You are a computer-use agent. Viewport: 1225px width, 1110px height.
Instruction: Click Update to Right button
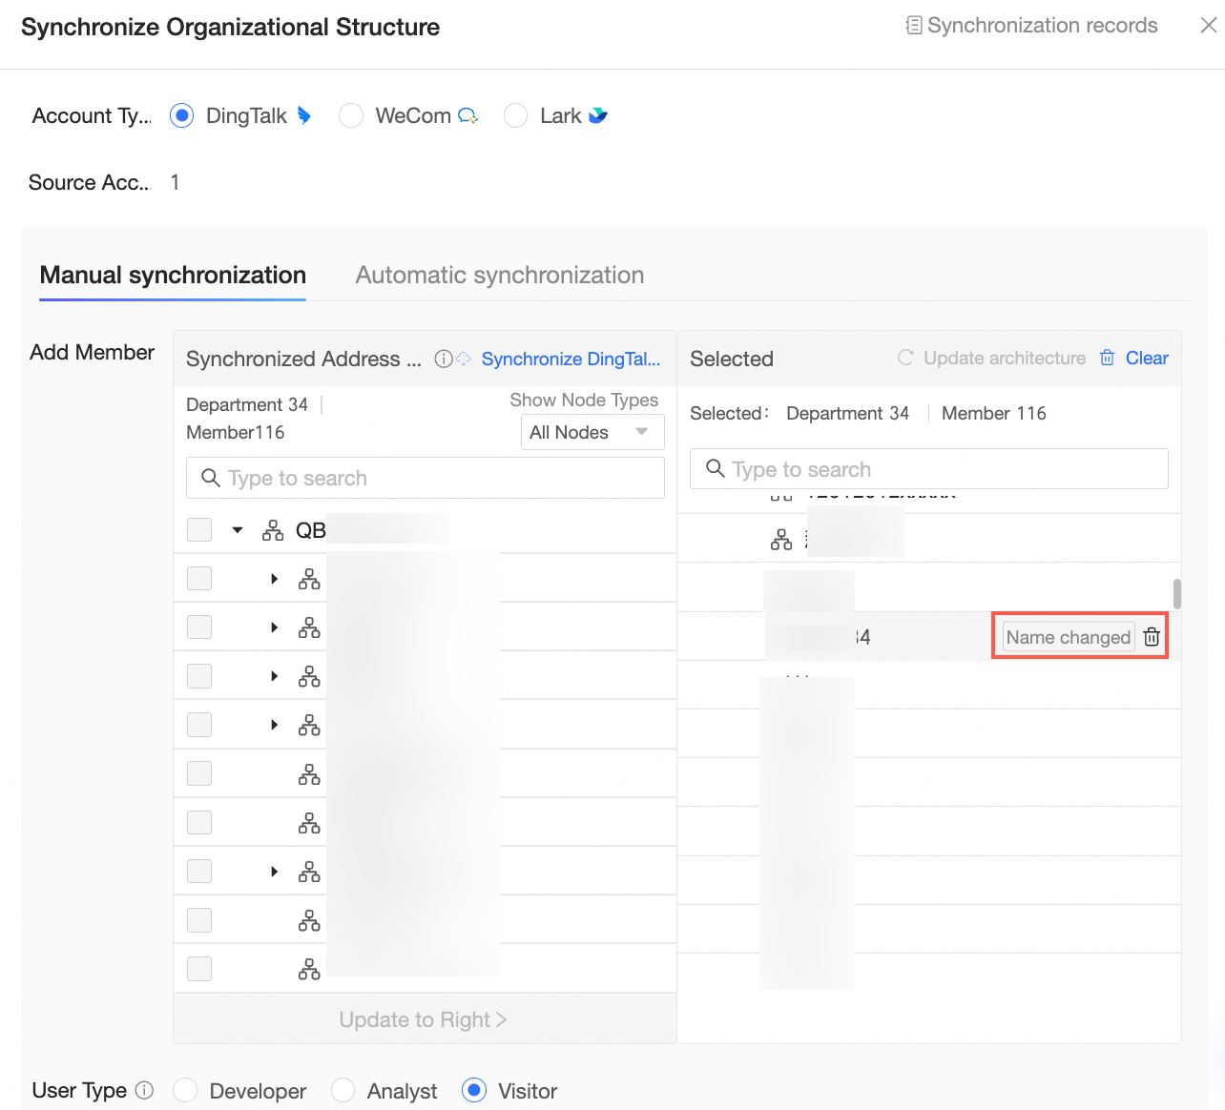pos(424,1019)
